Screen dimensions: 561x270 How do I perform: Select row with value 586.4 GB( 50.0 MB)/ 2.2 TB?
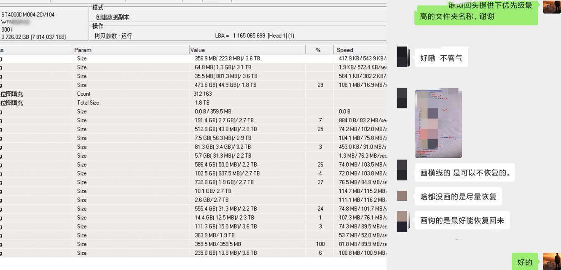225,165
